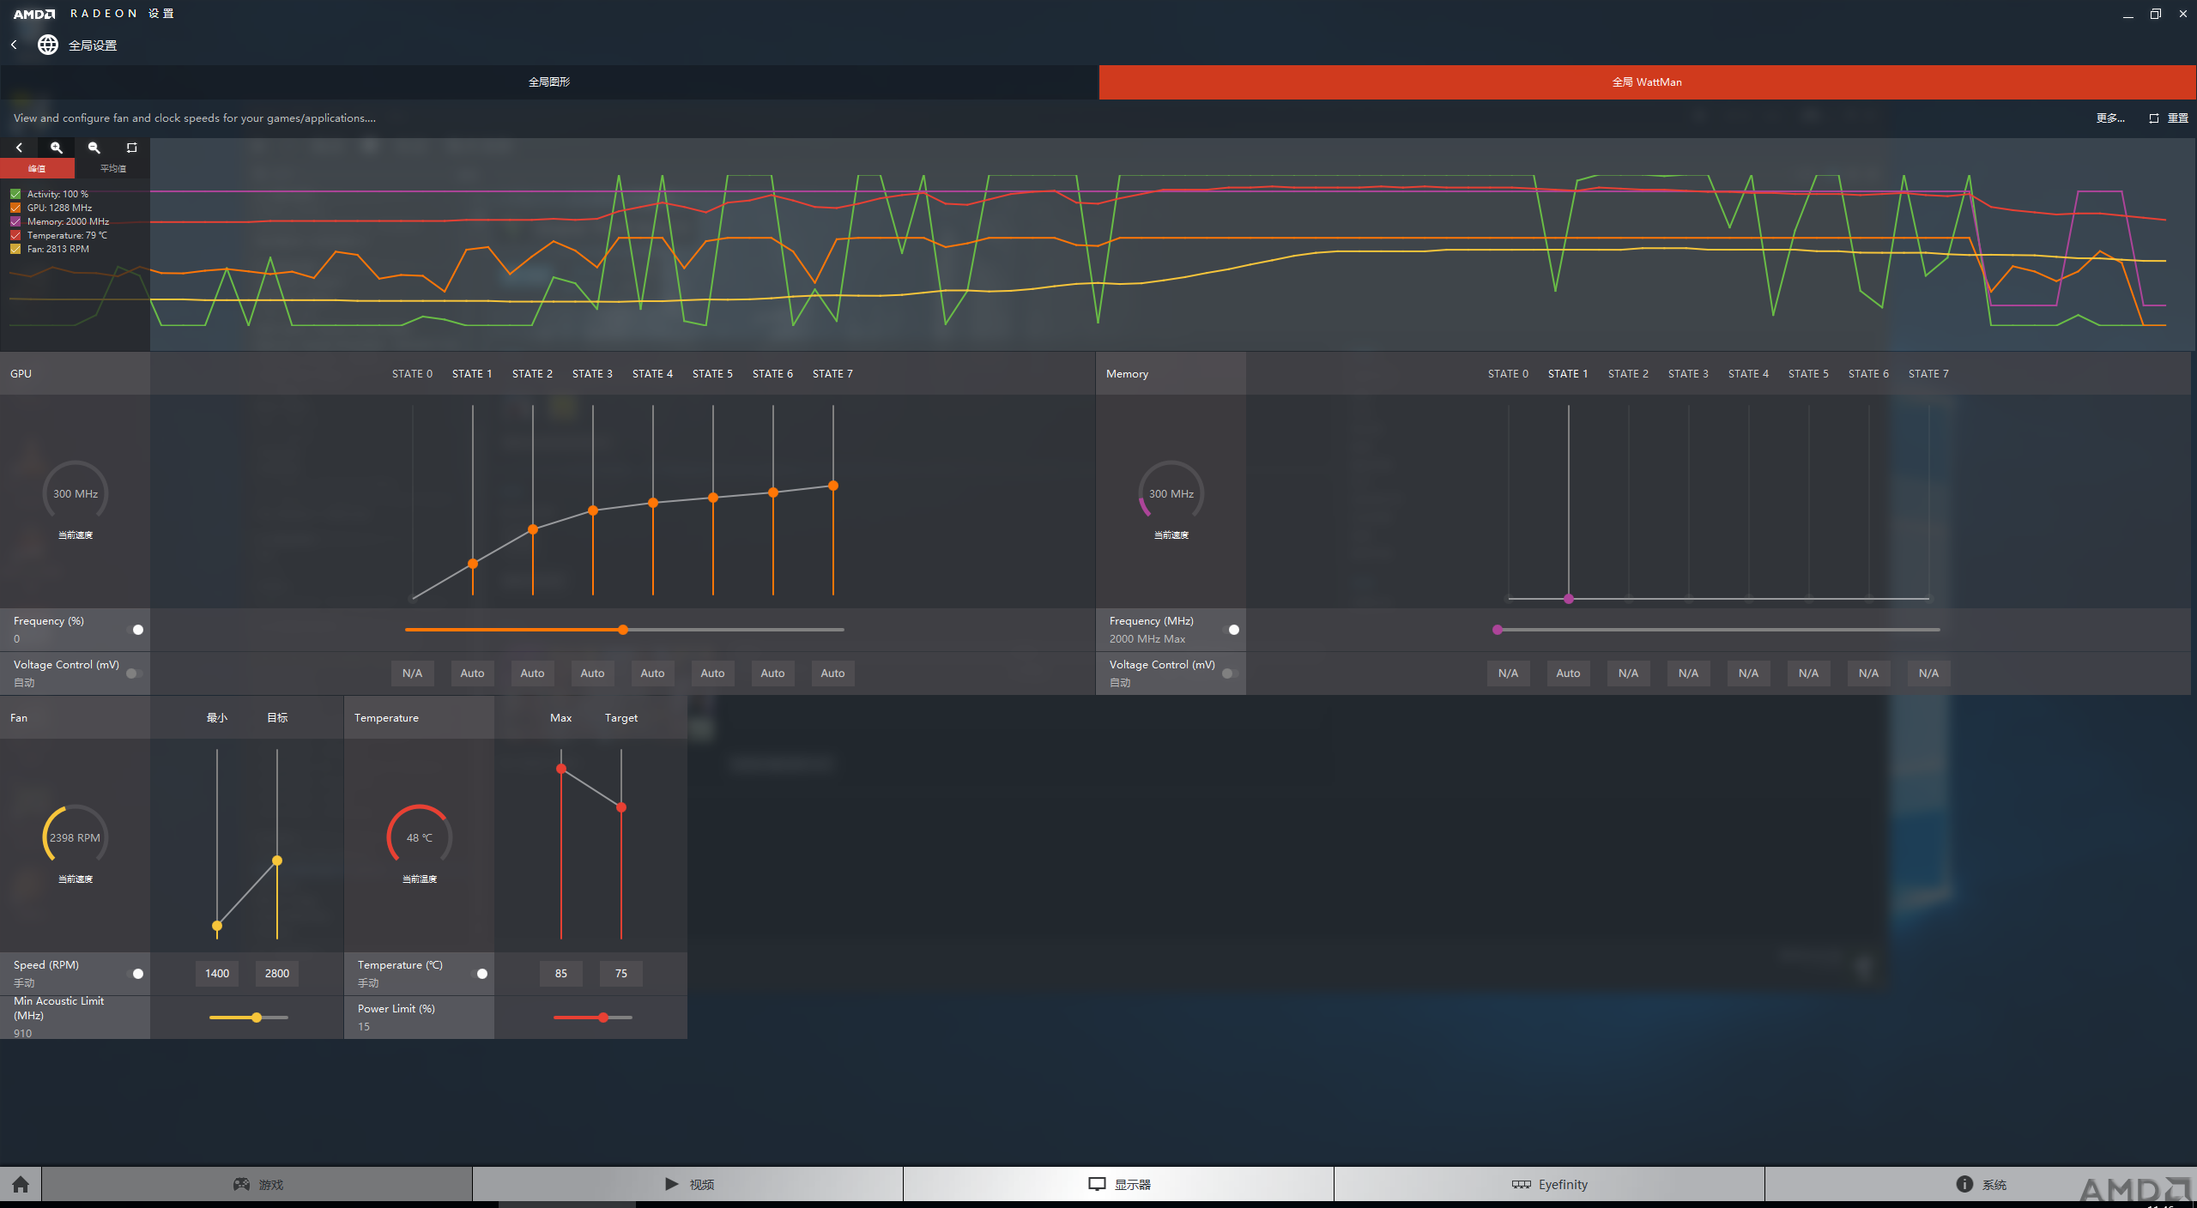Select GPU STATE 1 frequency point
The height and width of the screenshot is (1208, 2197).
click(x=473, y=564)
